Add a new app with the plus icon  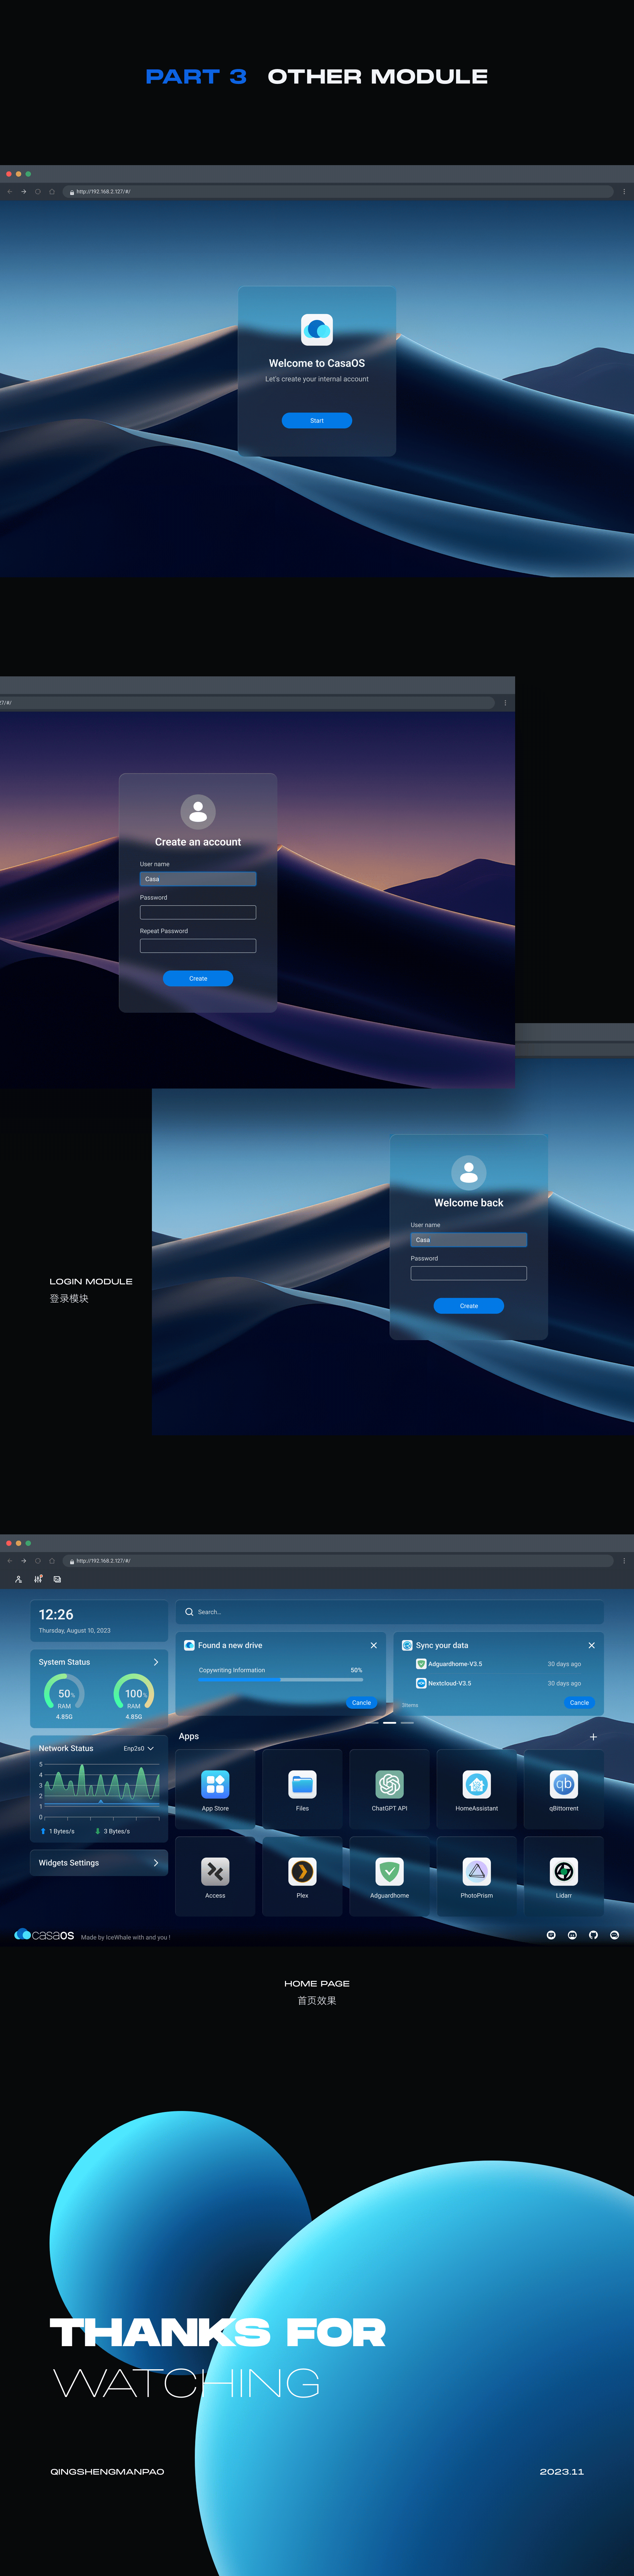coord(593,1737)
